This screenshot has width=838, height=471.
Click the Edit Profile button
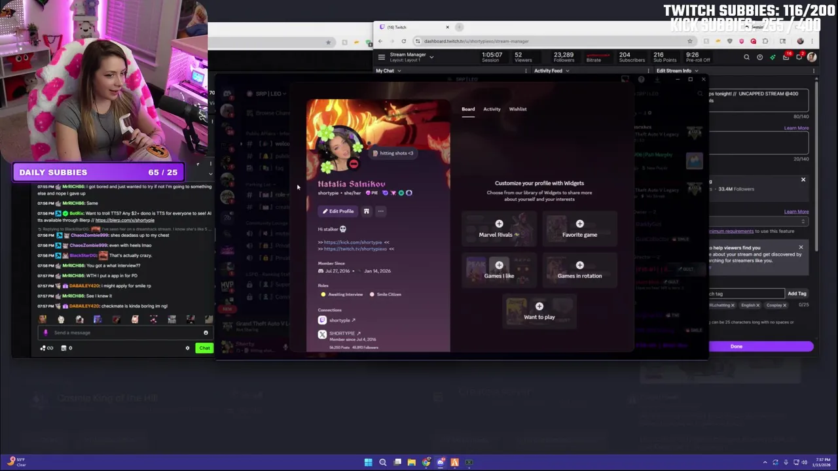coord(338,211)
